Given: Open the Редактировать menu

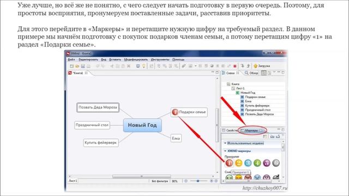Looking at the screenshot, I should (88, 59).
